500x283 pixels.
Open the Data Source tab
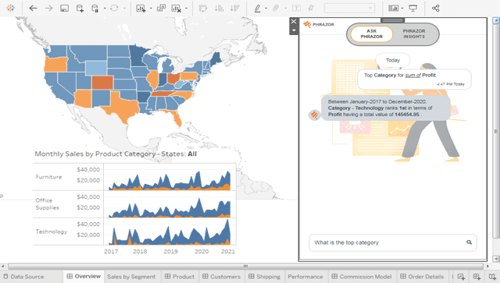tap(24, 277)
